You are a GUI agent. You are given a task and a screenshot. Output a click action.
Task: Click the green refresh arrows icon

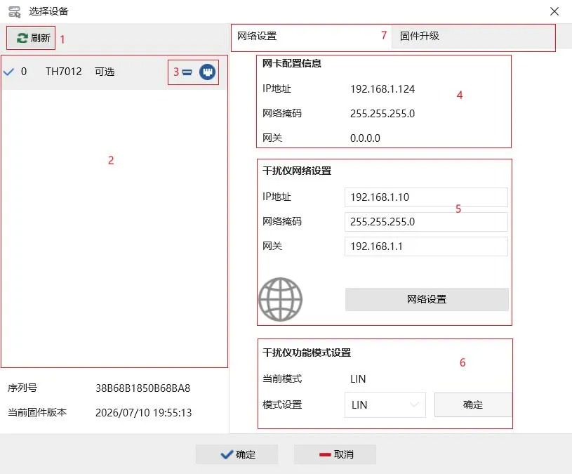[x=22, y=38]
